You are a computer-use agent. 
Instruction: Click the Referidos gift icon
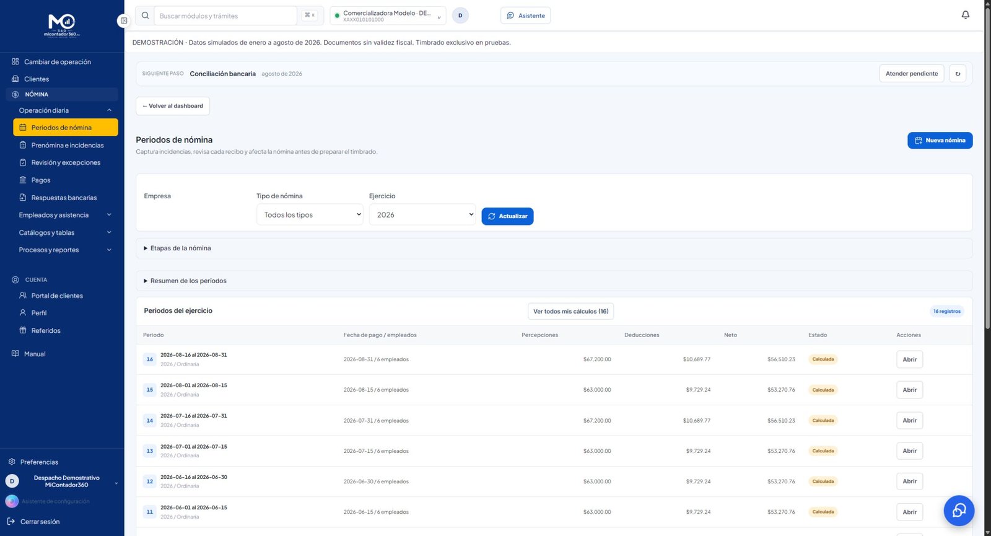pos(23,330)
